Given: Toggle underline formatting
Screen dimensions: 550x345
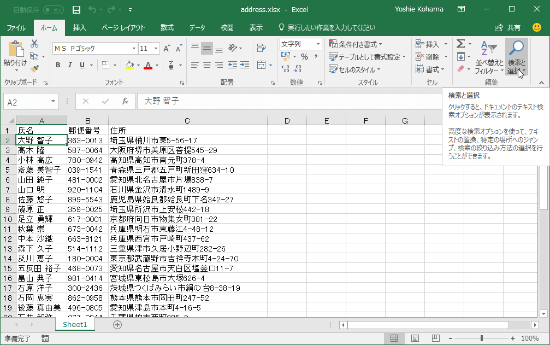Looking at the screenshot, I should [x=82, y=65].
